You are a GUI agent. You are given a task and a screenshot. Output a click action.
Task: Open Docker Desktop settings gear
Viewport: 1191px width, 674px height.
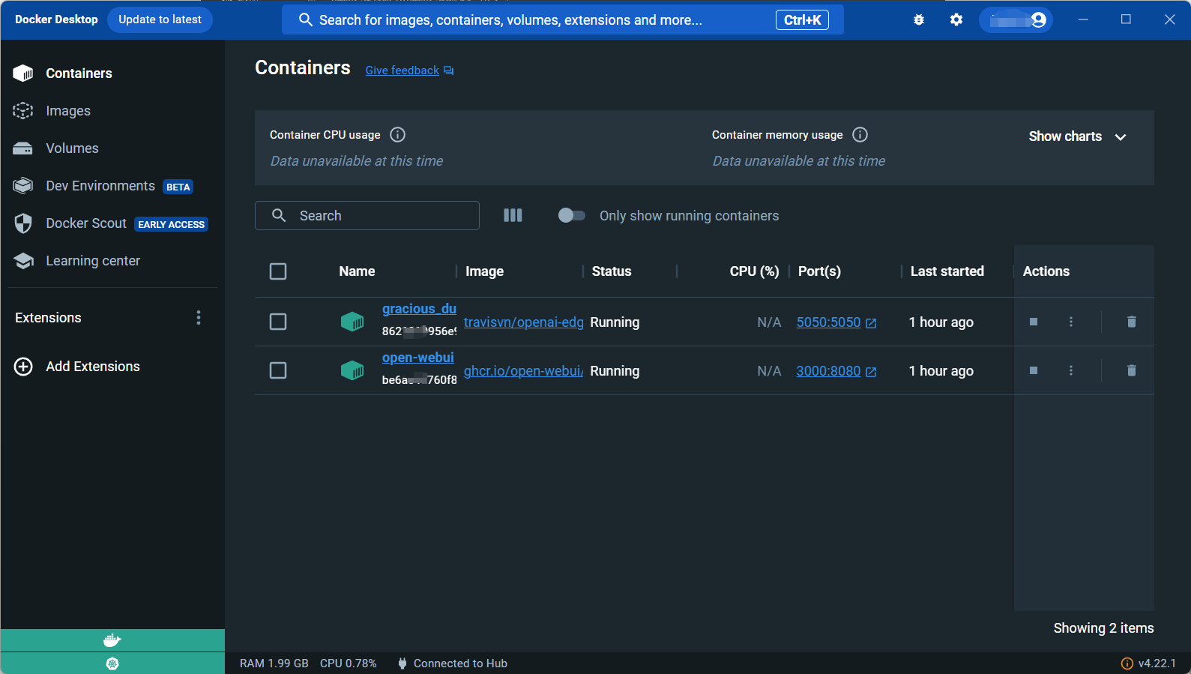click(x=956, y=20)
